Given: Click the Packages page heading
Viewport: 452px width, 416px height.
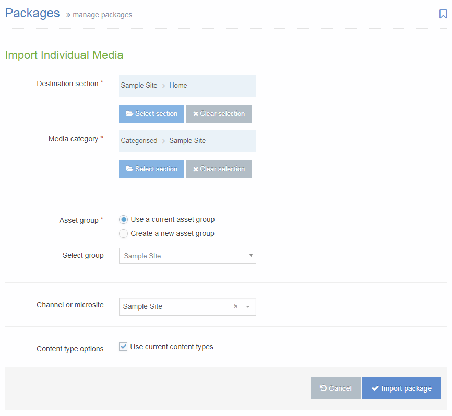Looking at the screenshot, I should [32, 13].
